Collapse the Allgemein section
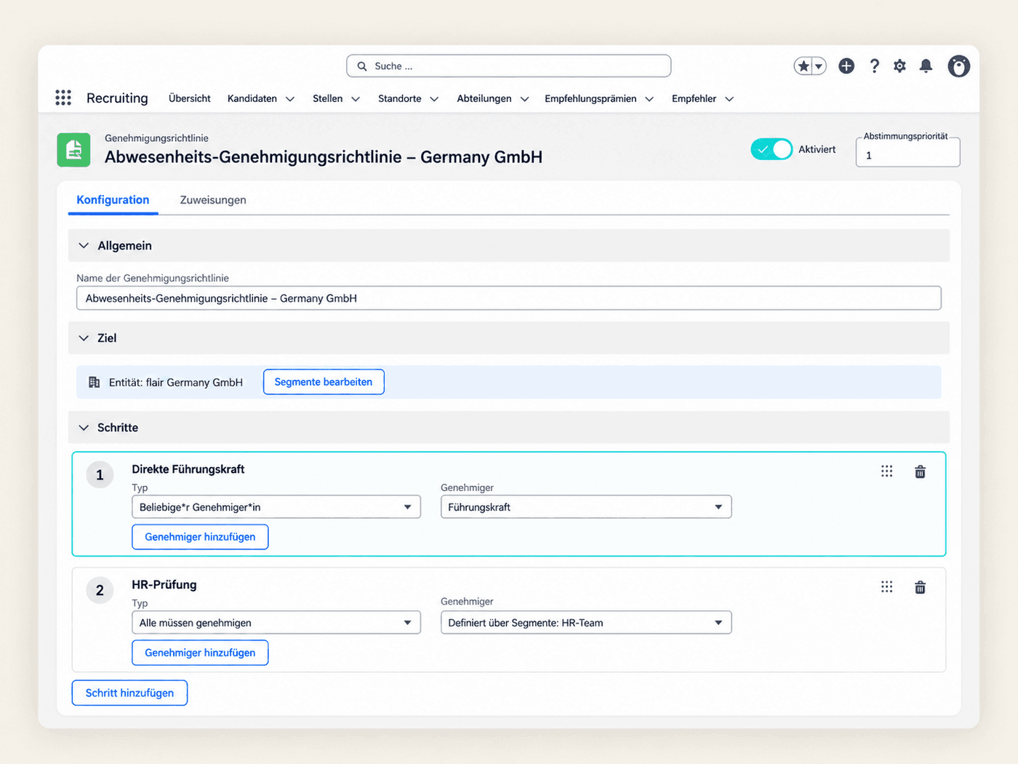The width and height of the screenshot is (1018, 764). pyautogui.click(x=84, y=246)
